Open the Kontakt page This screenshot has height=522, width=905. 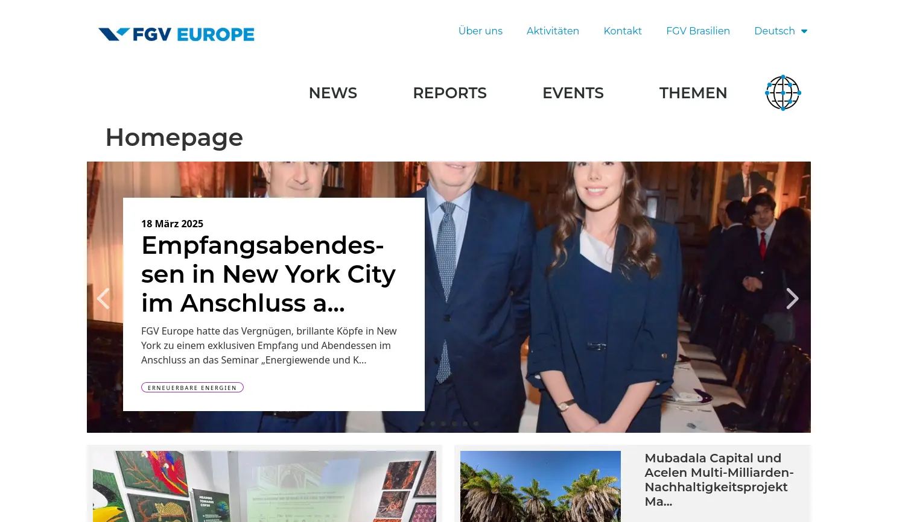click(623, 31)
